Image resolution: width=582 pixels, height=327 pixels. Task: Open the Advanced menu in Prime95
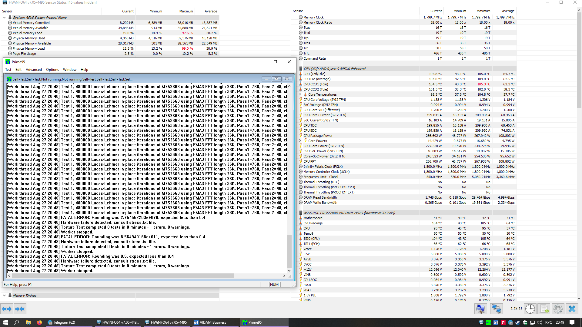[34, 70]
